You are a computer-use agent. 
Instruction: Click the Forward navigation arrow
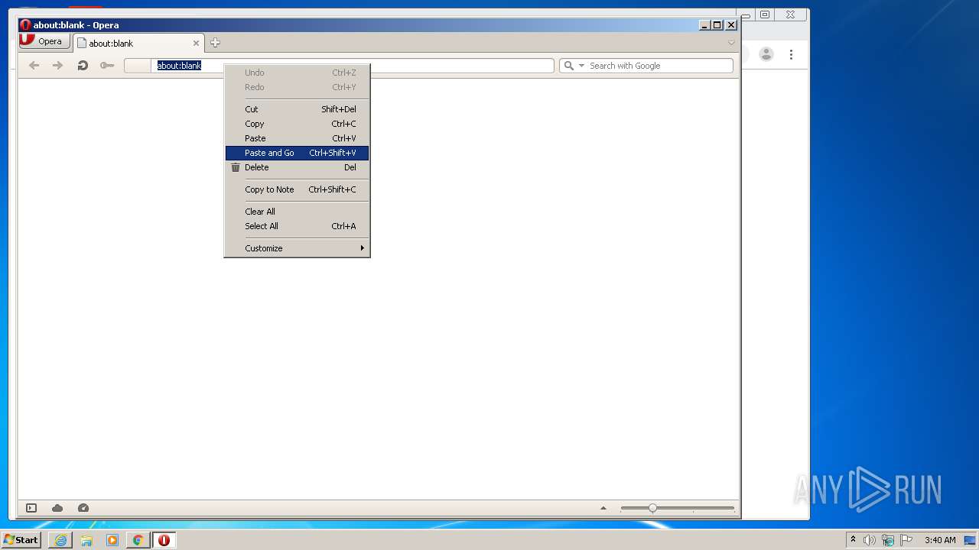pyautogui.click(x=57, y=66)
